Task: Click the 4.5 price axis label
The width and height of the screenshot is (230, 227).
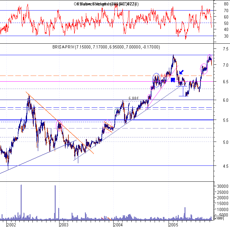Action: [x=226, y=166]
